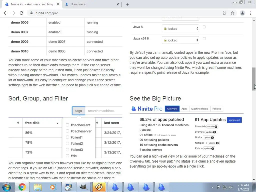Select the Apps tab in Ninite Pro
256x192 pixels.
[x=184, y=109]
